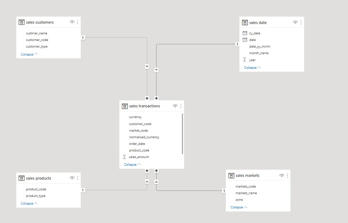Select customers relationship filter direction arrow
This screenshot has height=223, width=348.
(147, 66)
